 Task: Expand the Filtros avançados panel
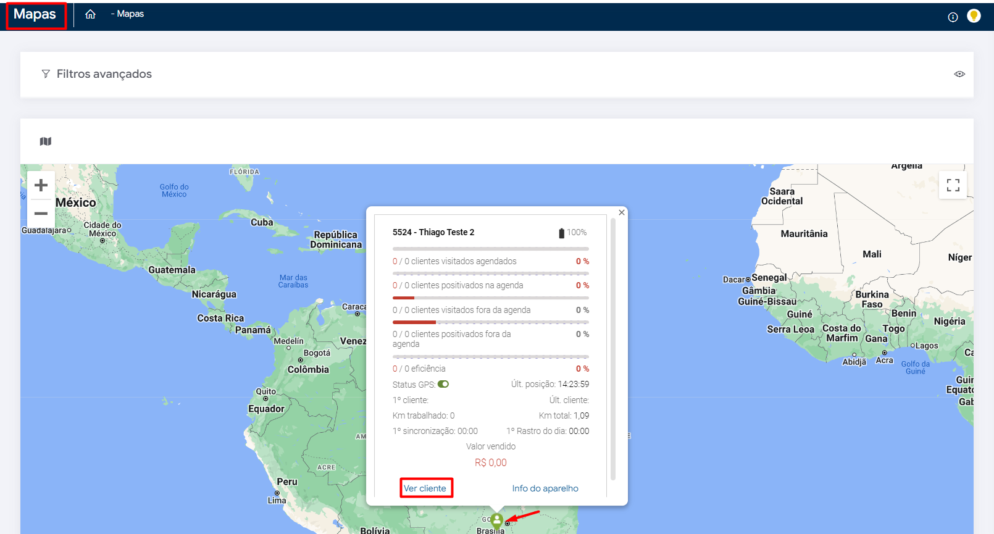104,74
